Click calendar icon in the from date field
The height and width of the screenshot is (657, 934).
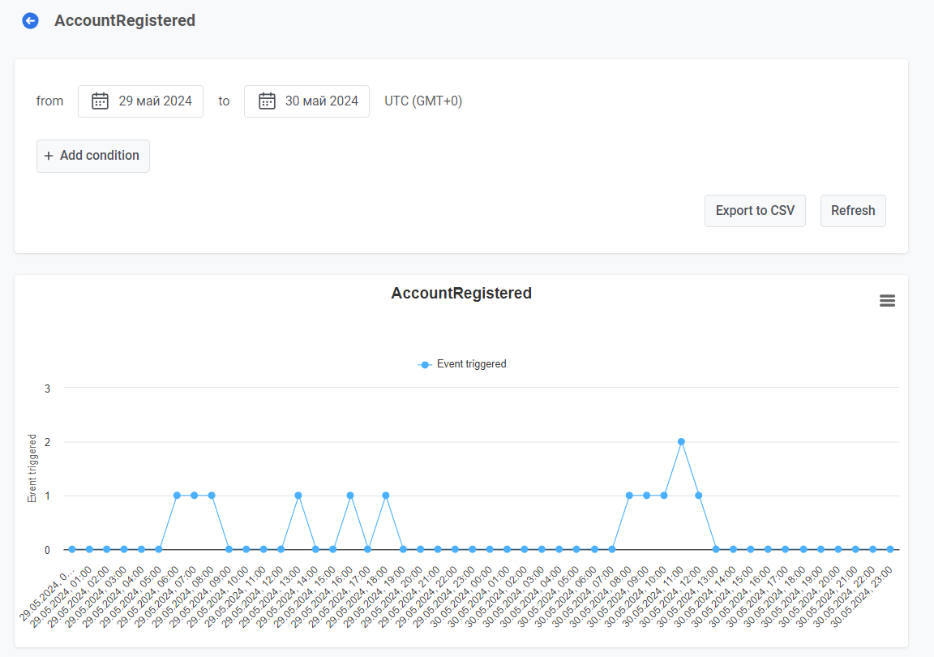(100, 101)
